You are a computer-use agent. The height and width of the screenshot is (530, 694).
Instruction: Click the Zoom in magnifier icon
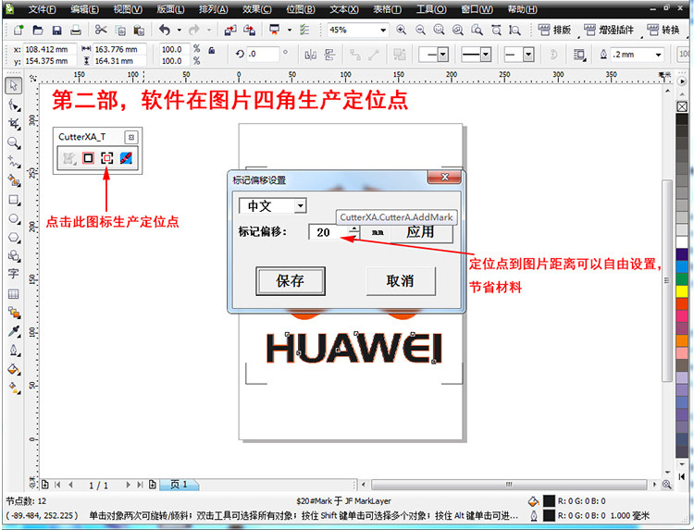click(401, 30)
